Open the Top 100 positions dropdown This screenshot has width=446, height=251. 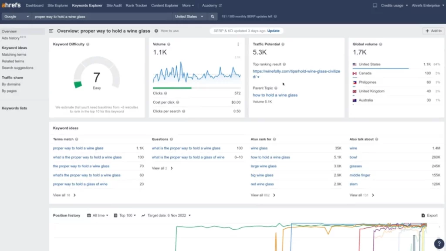(x=125, y=215)
